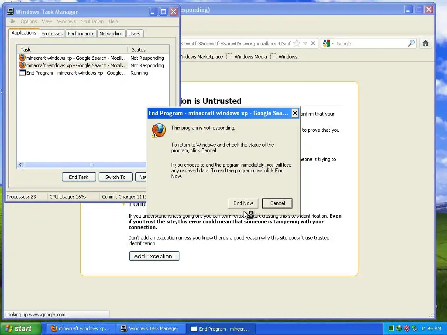The height and width of the screenshot is (335, 447).
Task: Click magnifier search icon in Firefox
Action: 411,43
